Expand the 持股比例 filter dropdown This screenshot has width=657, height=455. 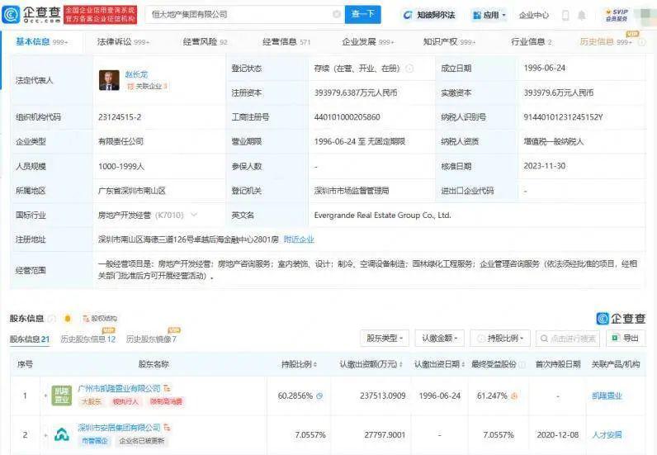tap(500, 338)
